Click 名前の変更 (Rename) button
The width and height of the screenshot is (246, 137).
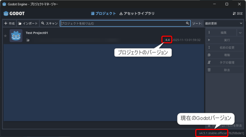tap(224, 48)
